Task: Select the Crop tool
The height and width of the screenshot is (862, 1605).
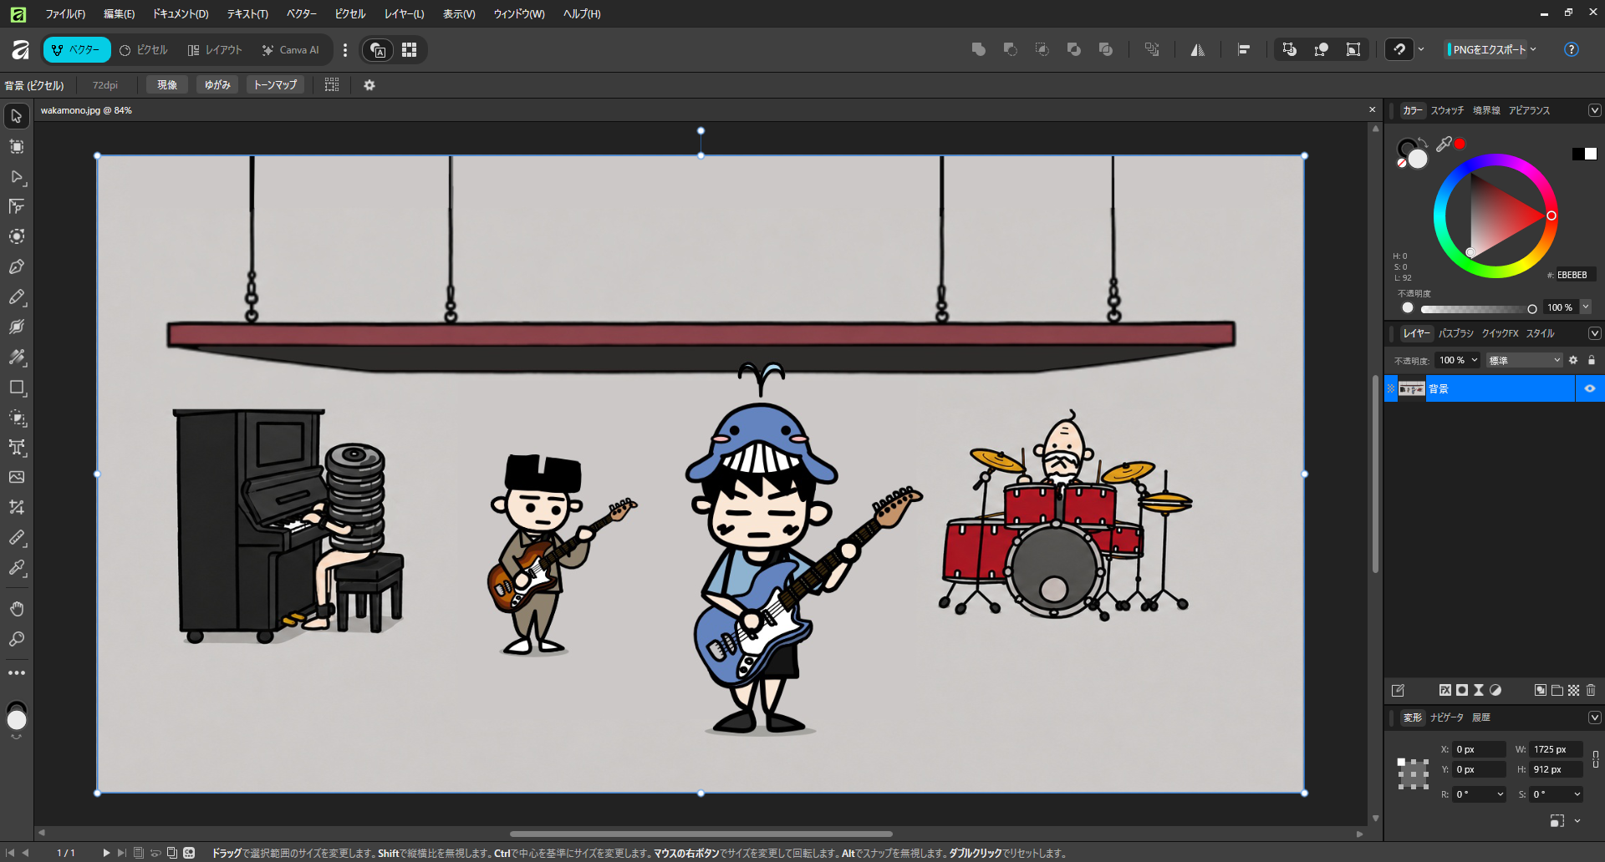Action: [17, 507]
